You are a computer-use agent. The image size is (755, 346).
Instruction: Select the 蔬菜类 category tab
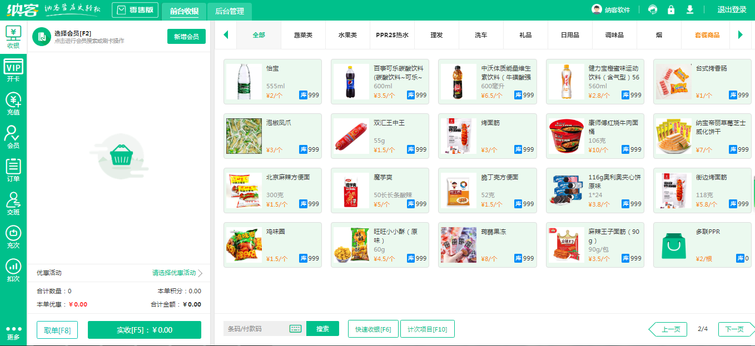(x=304, y=35)
